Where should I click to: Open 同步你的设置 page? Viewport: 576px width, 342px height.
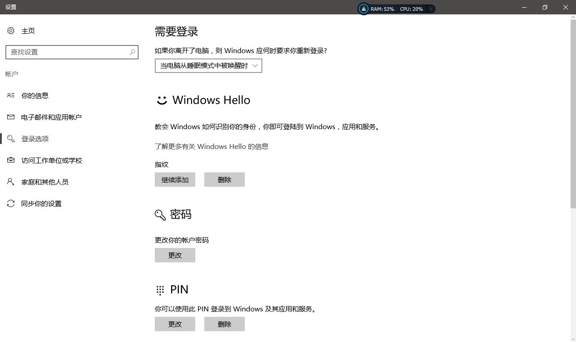click(x=41, y=203)
